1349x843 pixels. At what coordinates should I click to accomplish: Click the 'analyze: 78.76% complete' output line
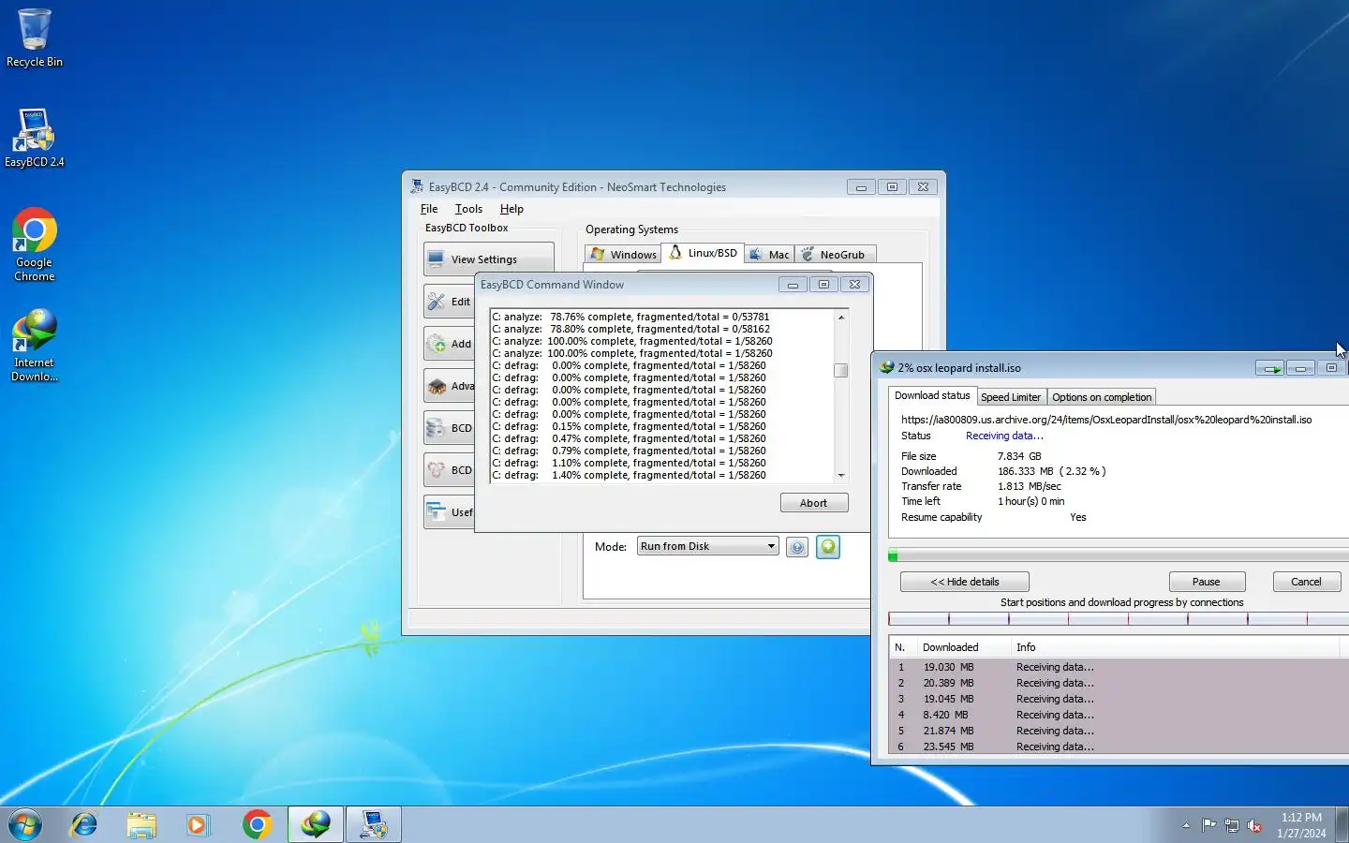click(630, 317)
